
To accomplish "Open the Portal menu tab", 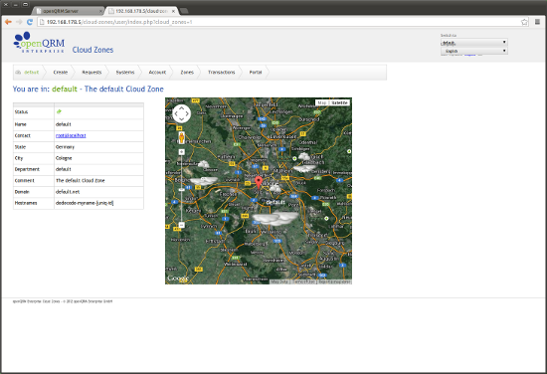I will [256, 73].
